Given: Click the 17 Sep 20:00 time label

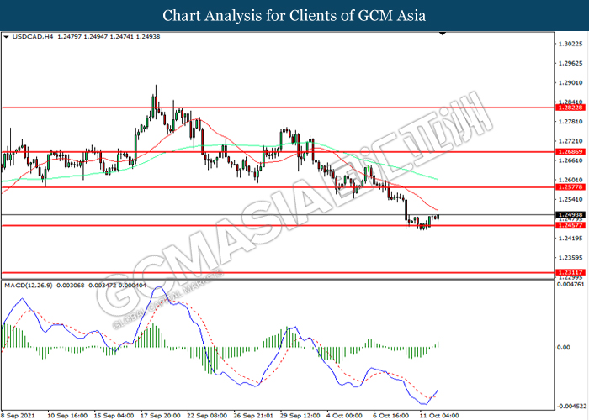Looking at the screenshot, I should [x=161, y=416].
